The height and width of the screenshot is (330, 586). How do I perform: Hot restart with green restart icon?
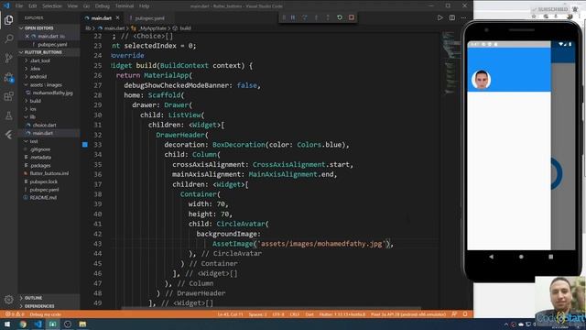[x=340, y=17]
